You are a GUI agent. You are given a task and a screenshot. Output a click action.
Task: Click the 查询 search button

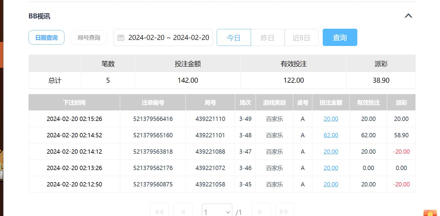pyautogui.click(x=340, y=37)
